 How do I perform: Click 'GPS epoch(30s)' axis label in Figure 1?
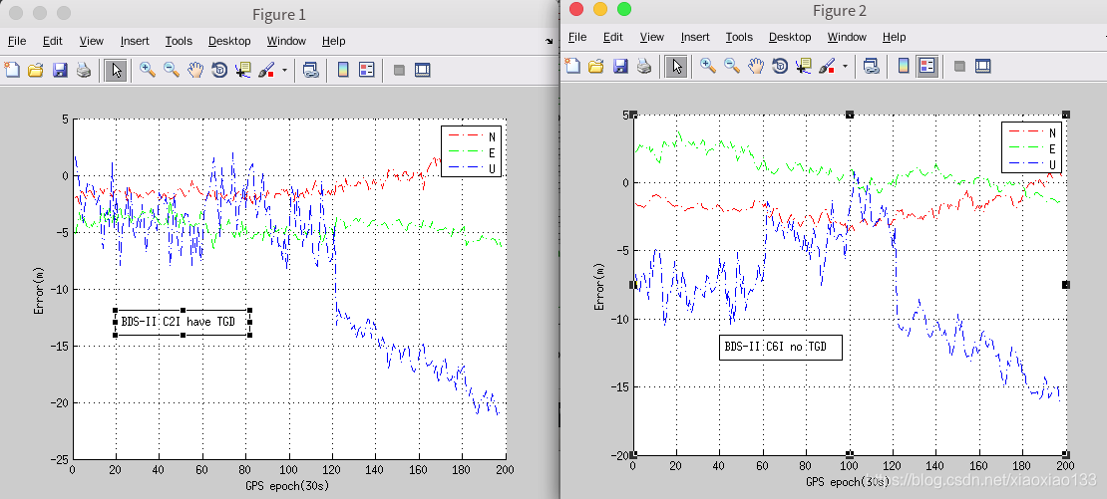pos(287,486)
